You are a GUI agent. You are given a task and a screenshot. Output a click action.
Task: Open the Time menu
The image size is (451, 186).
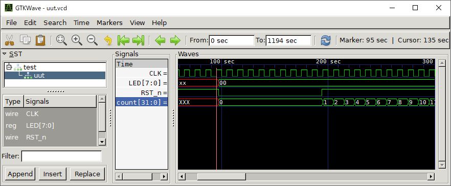coord(81,22)
